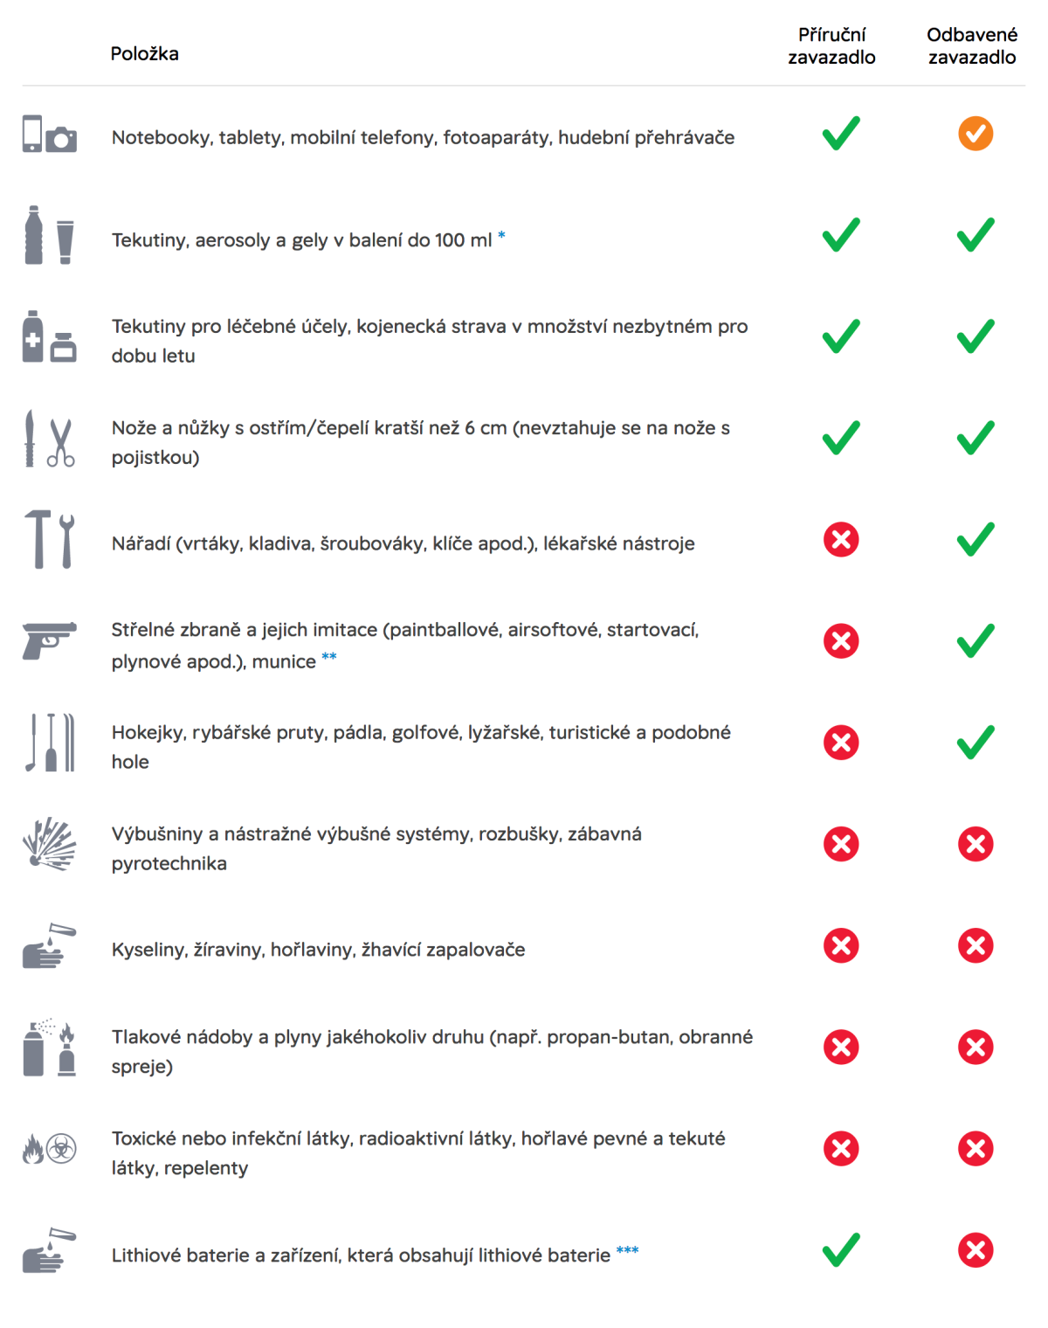The height and width of the screenshot is (1328, 1048).
Task: Click the 'Příruční zavazadlo' column header
Action: coord(831,46)
